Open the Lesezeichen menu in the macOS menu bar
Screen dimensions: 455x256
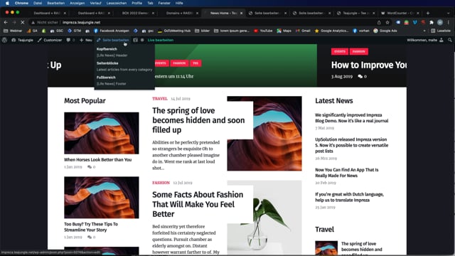pyautogui.click(x=117, y=3)
